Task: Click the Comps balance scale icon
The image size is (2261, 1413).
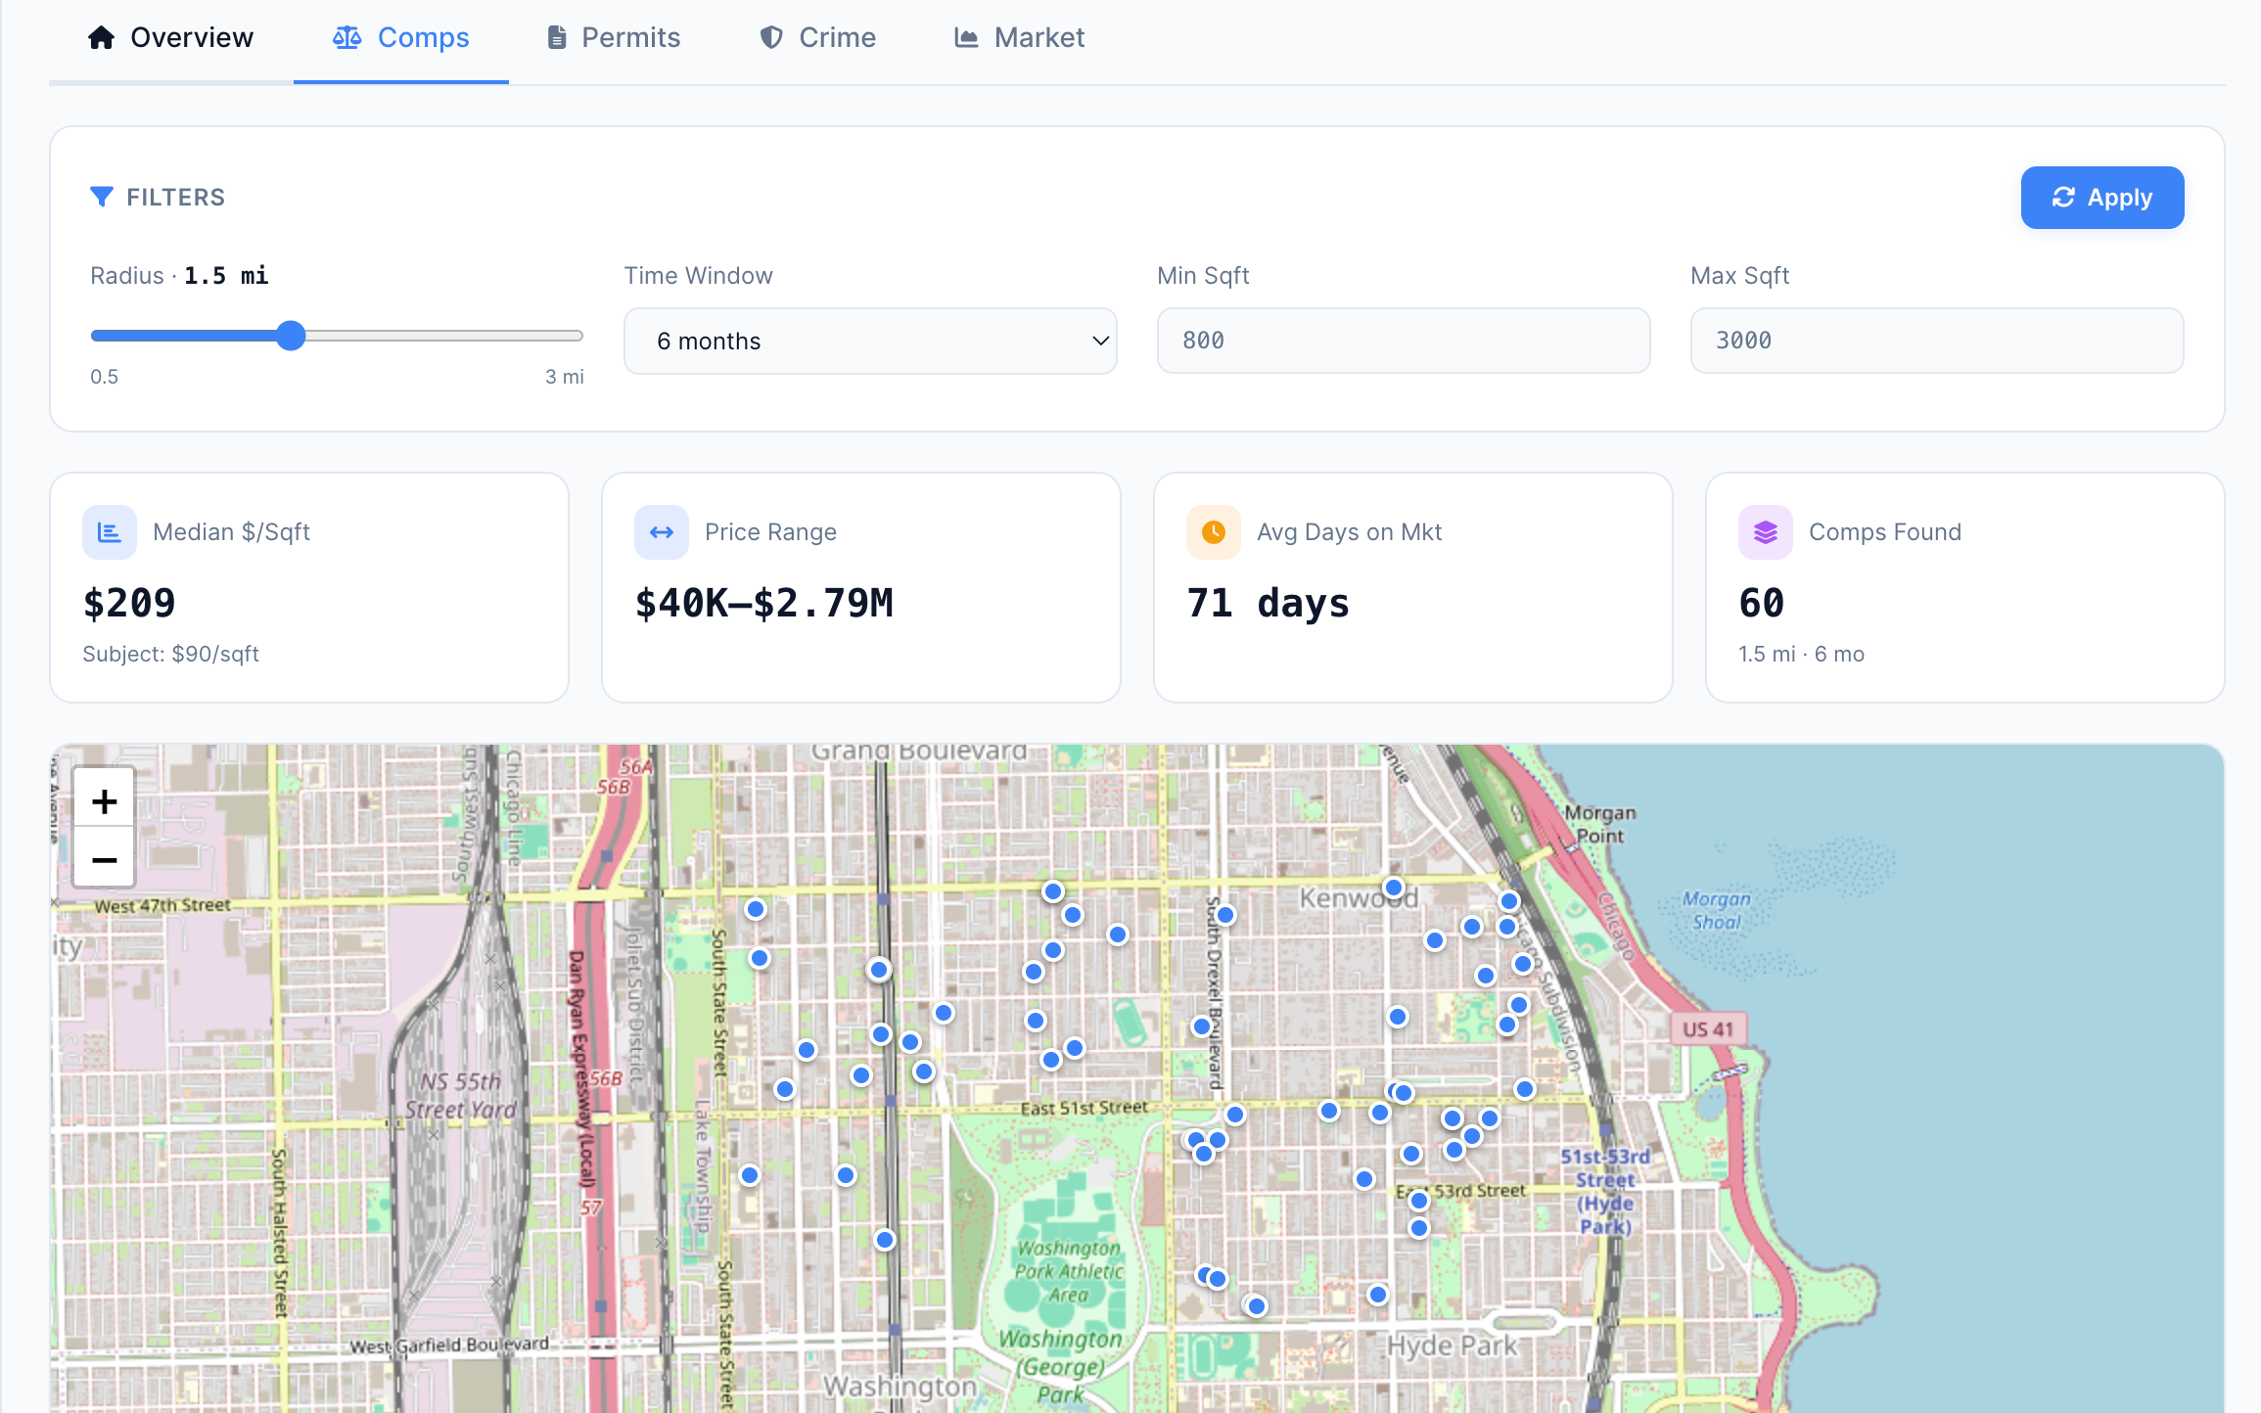Action: pyautogui.click(x=346, y=38)
